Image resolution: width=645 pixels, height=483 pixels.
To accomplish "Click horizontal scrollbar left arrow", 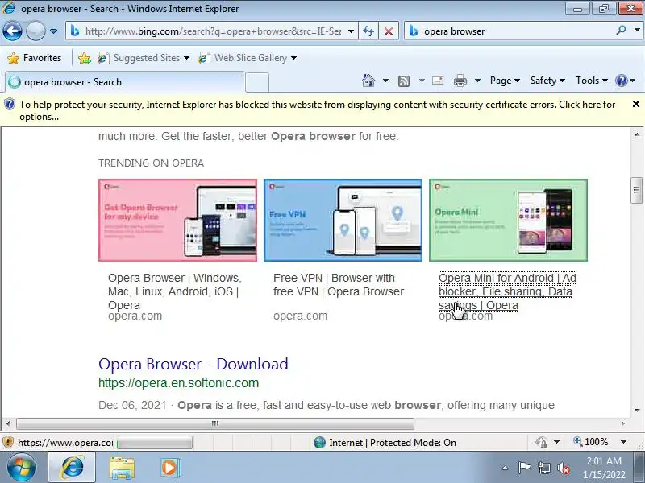I will 8,423.
